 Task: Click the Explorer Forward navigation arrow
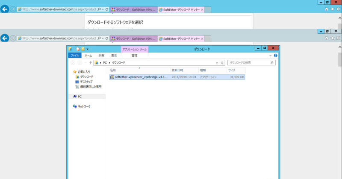80,63
